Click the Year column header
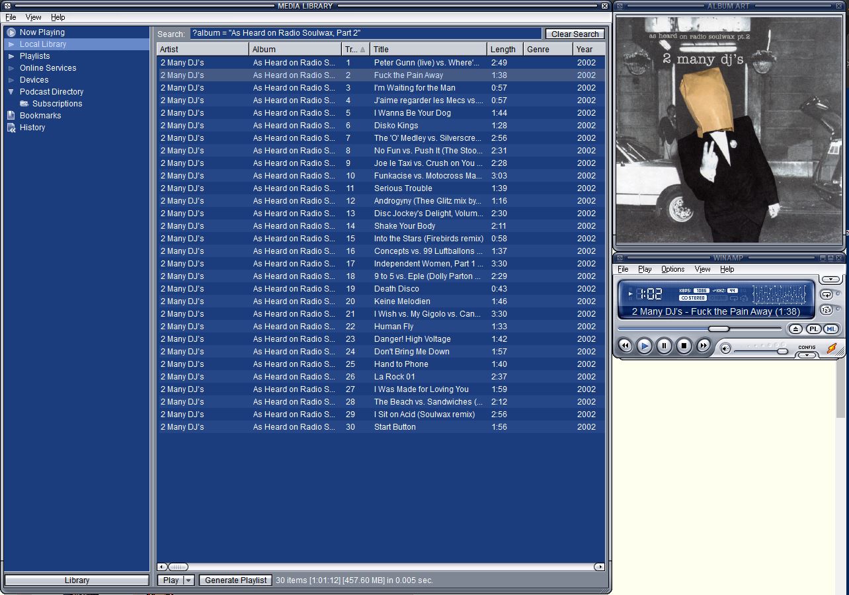 coord(588,49)
